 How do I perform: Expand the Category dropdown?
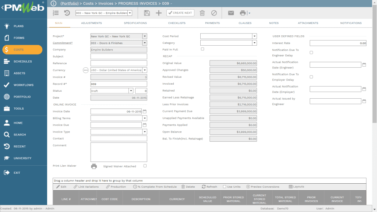pos(254,43)
